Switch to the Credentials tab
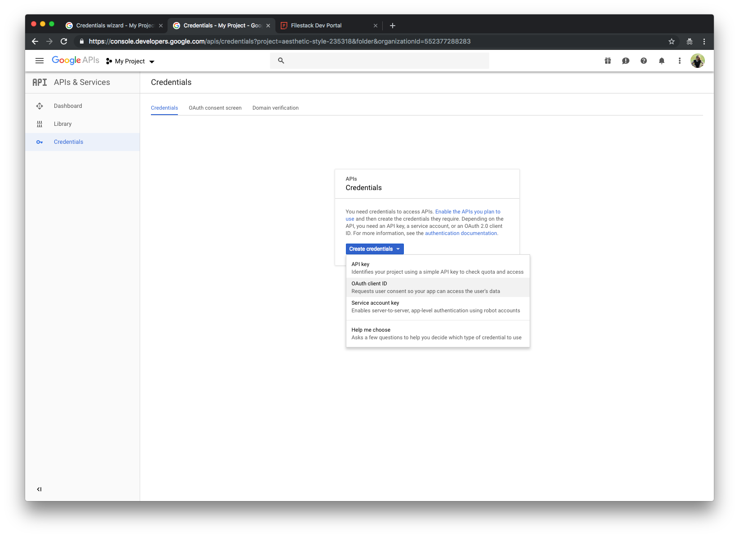 pos(164,108)
